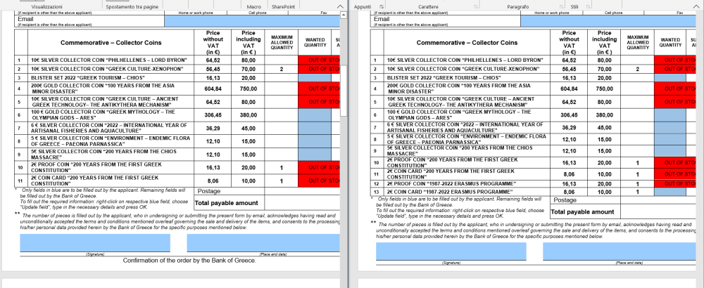Click the blue Email field in left document

pos(253,20)
